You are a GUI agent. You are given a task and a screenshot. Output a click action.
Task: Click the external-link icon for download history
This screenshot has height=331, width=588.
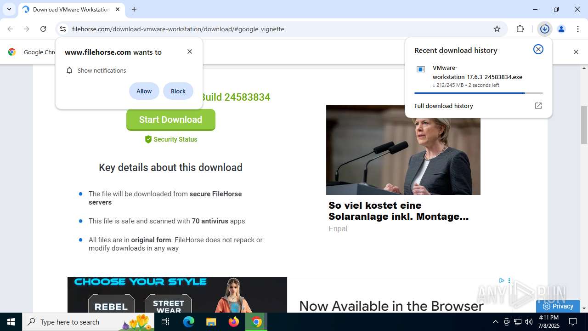click(x=538, y=106)
